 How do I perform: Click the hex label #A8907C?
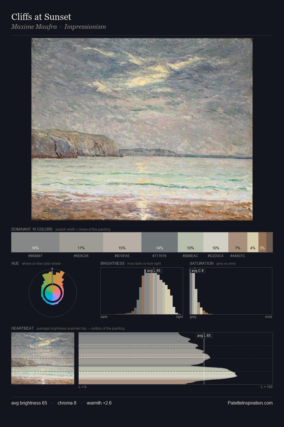238,256
